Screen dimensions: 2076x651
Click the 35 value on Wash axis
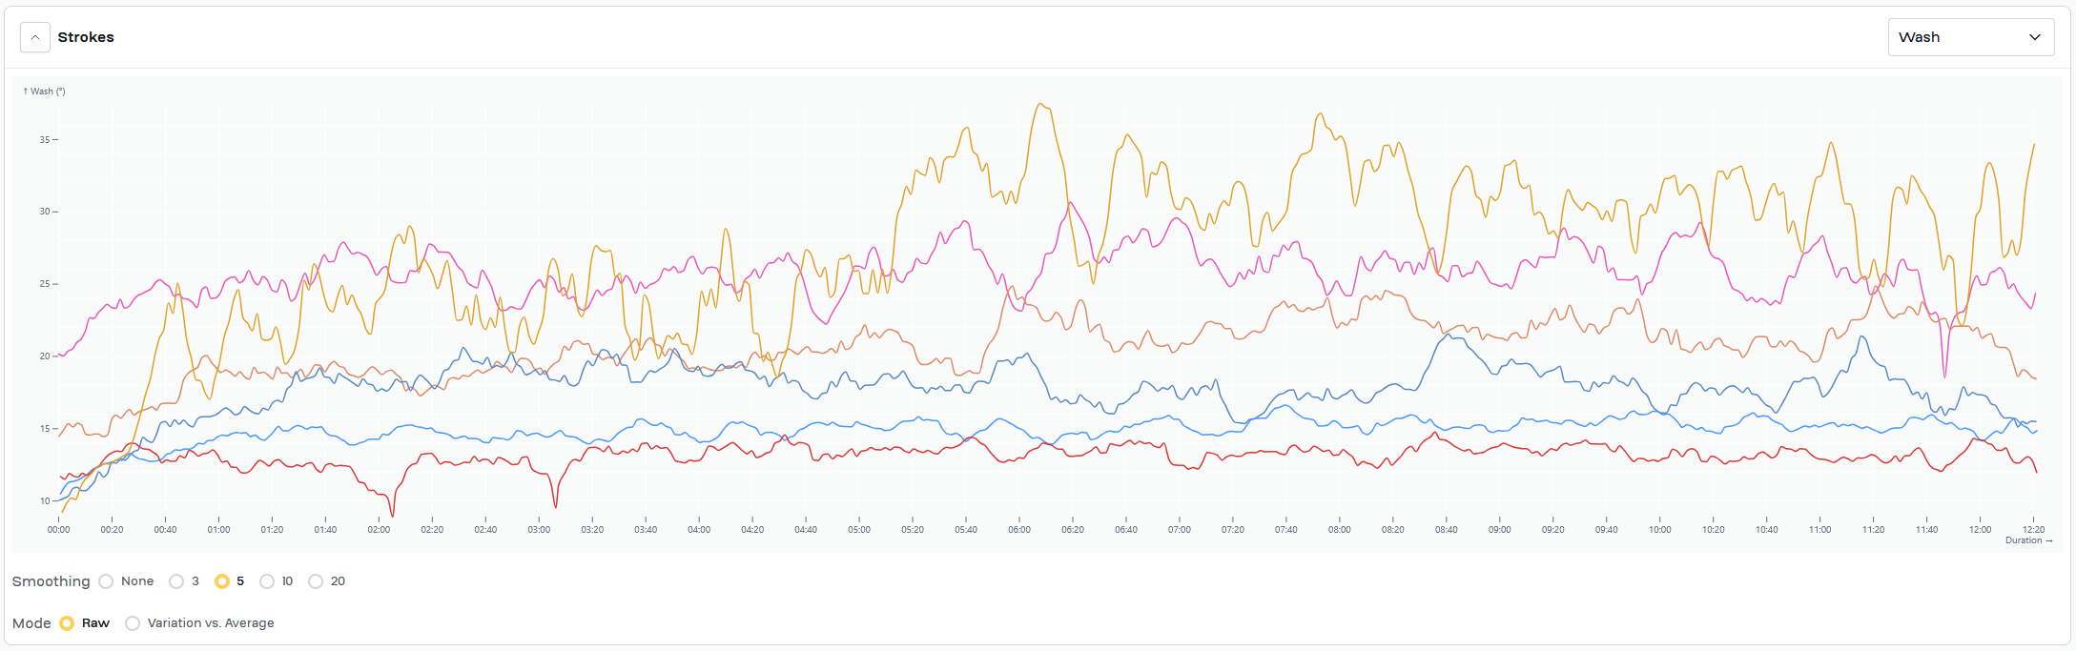pos(45,140)
